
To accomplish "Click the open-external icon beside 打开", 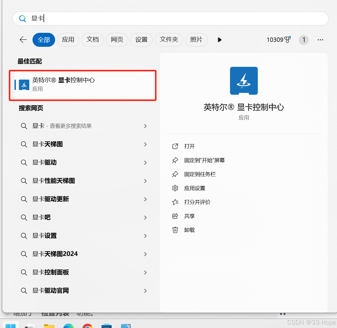I will coord(175,146).
